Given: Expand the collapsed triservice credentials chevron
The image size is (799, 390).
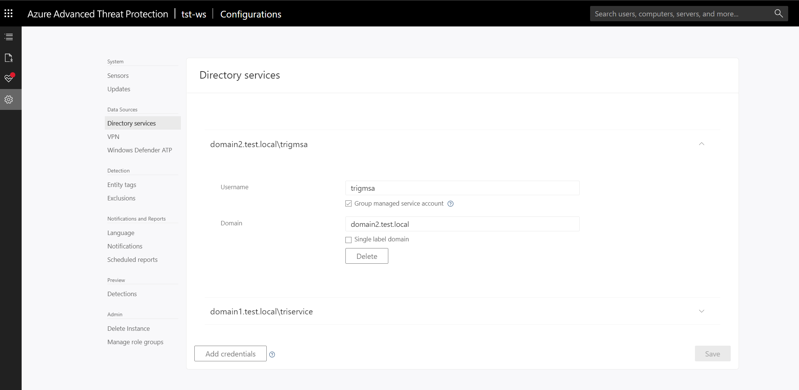Looking at the screenshot, I should click(702, 311).
